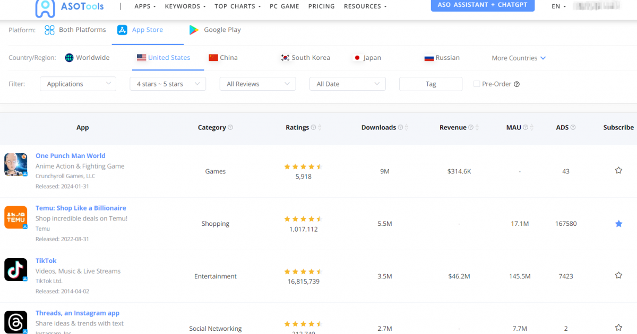This screenshot has width=637, height=334.
Task: Switch to the Google Play tab
Action: pyautogui.click(x=214, y=30)
